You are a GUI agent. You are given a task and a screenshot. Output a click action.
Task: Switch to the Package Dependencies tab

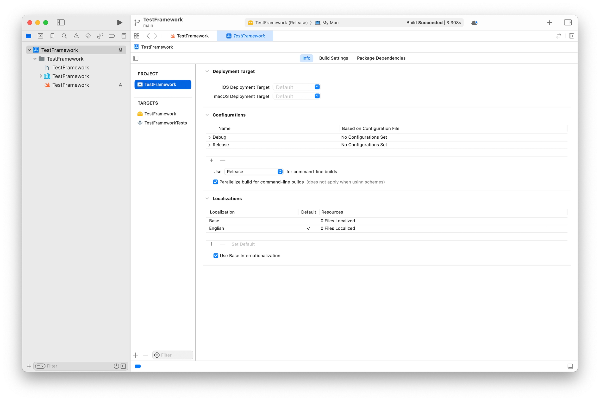[x=381, y=58]
